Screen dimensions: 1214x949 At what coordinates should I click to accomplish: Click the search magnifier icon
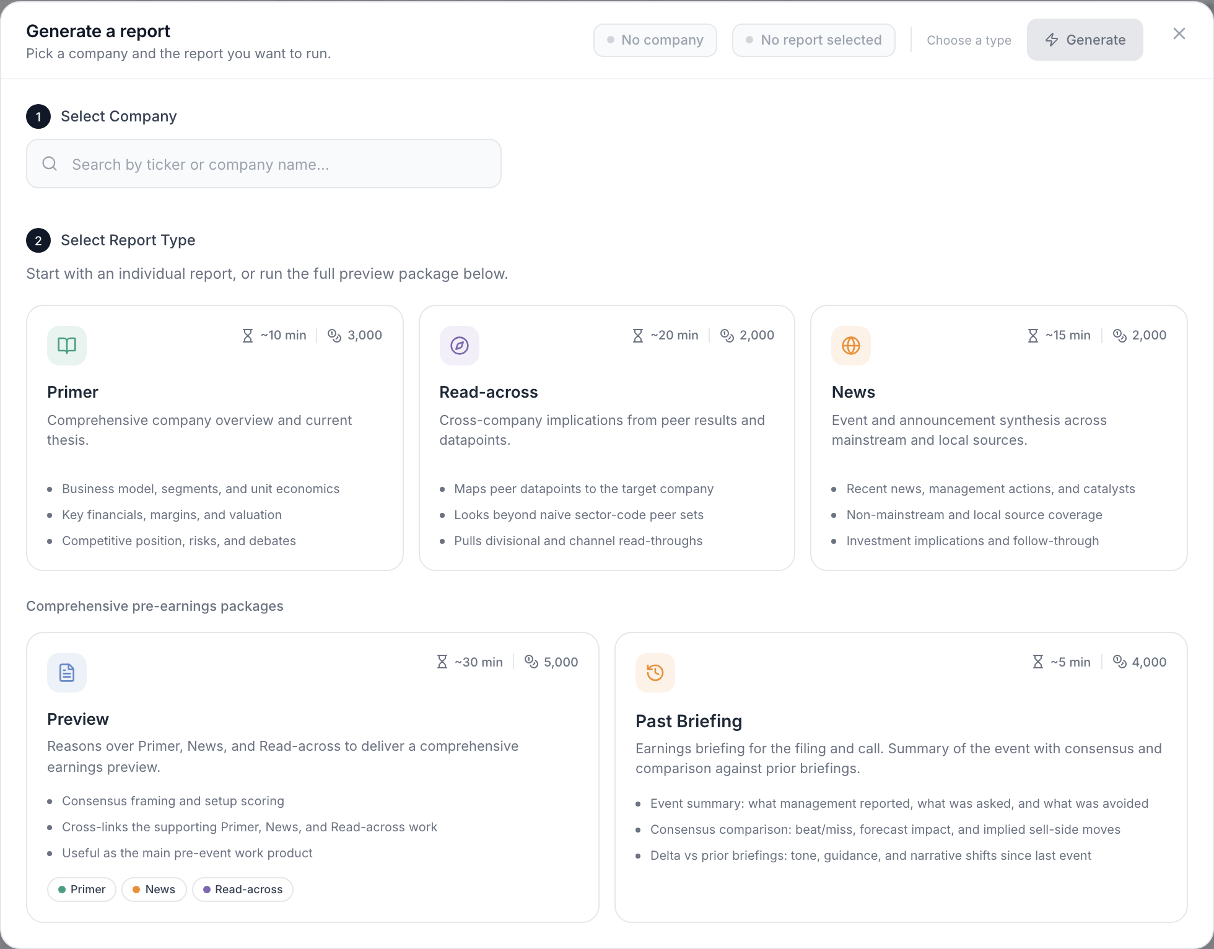click(x=50, y=164)
